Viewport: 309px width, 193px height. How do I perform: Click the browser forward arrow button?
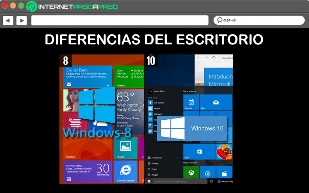22,20
